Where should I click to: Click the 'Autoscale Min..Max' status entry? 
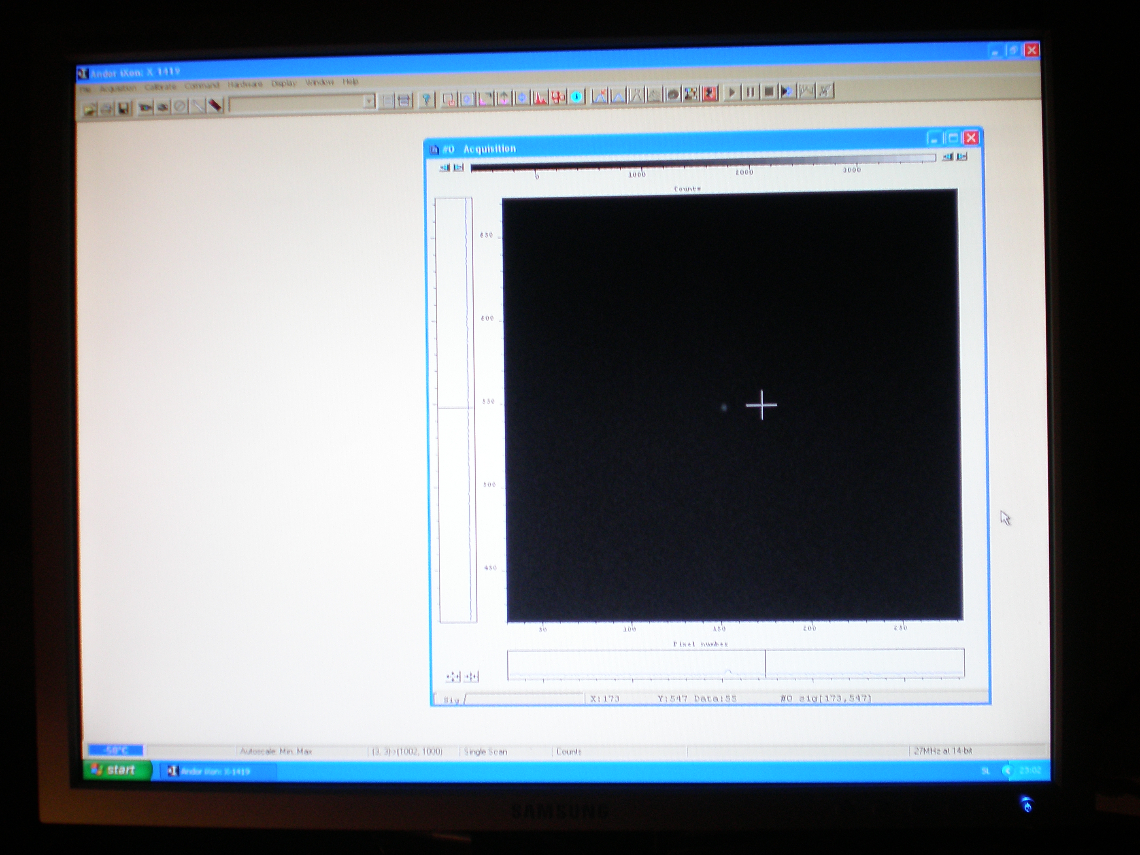[x=276, y=751]
